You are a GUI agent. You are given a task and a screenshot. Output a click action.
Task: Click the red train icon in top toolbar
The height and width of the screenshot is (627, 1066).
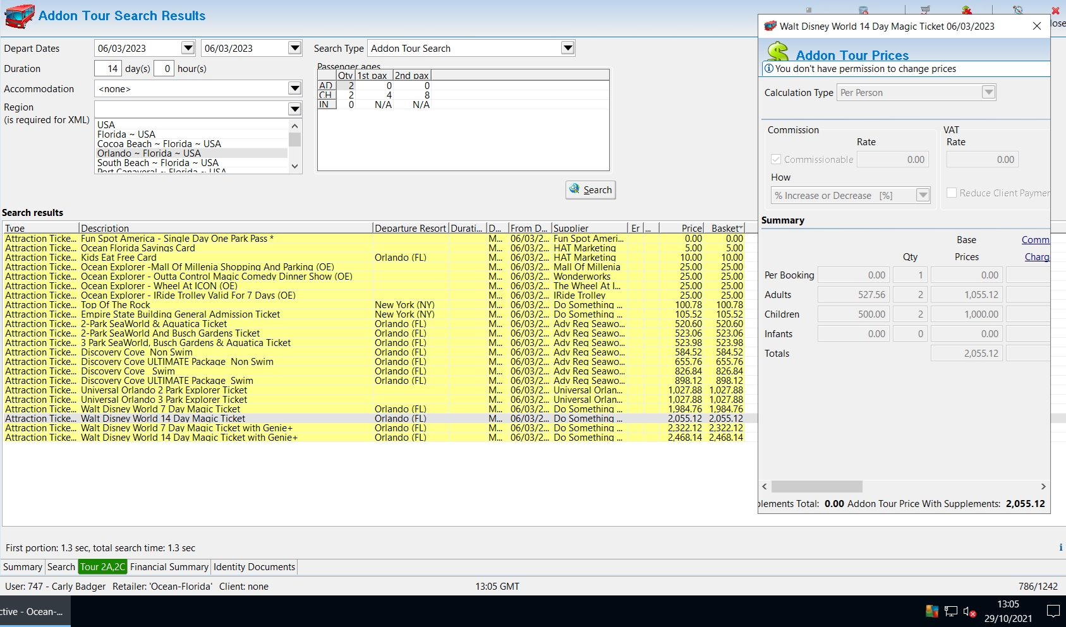[x=966, y=9]
